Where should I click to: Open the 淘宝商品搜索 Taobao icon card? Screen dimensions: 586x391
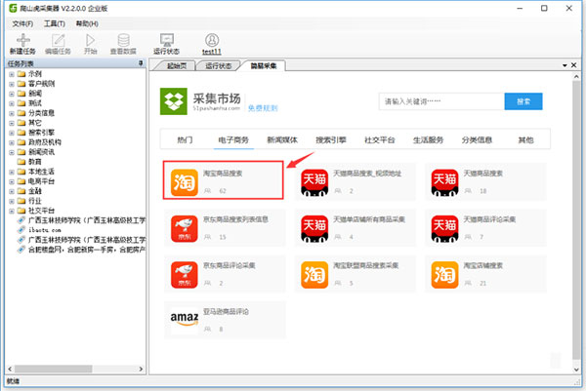[185, 182]
